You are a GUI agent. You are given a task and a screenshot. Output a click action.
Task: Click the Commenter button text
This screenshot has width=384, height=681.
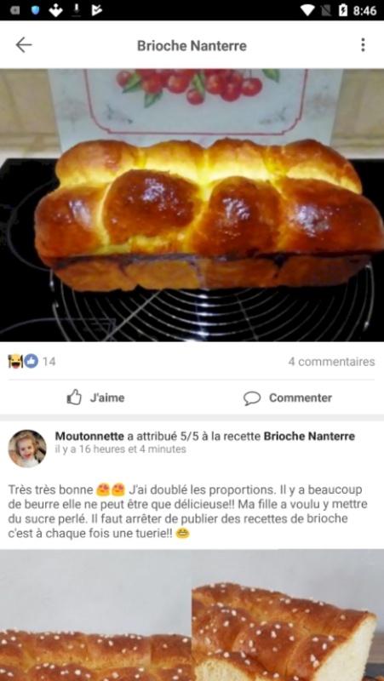[x=301, y=398]
